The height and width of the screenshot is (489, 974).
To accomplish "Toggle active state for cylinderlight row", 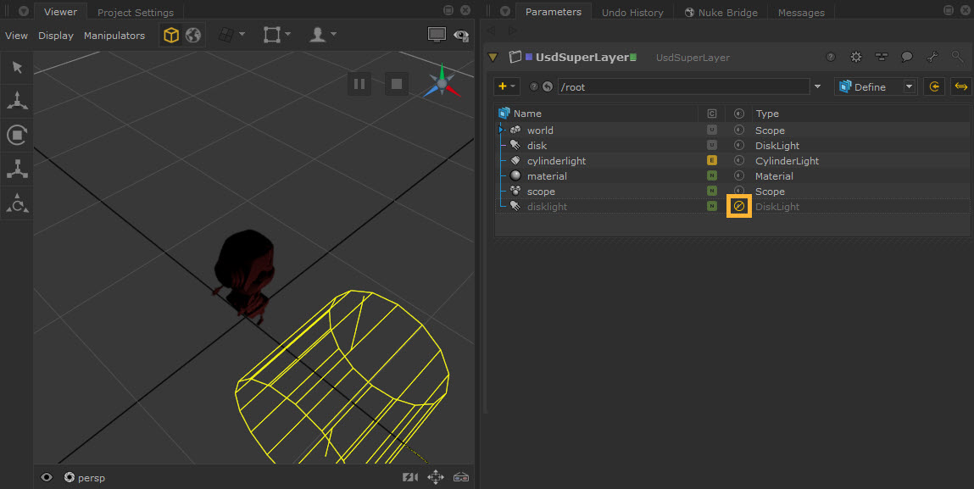I will 738,161.
